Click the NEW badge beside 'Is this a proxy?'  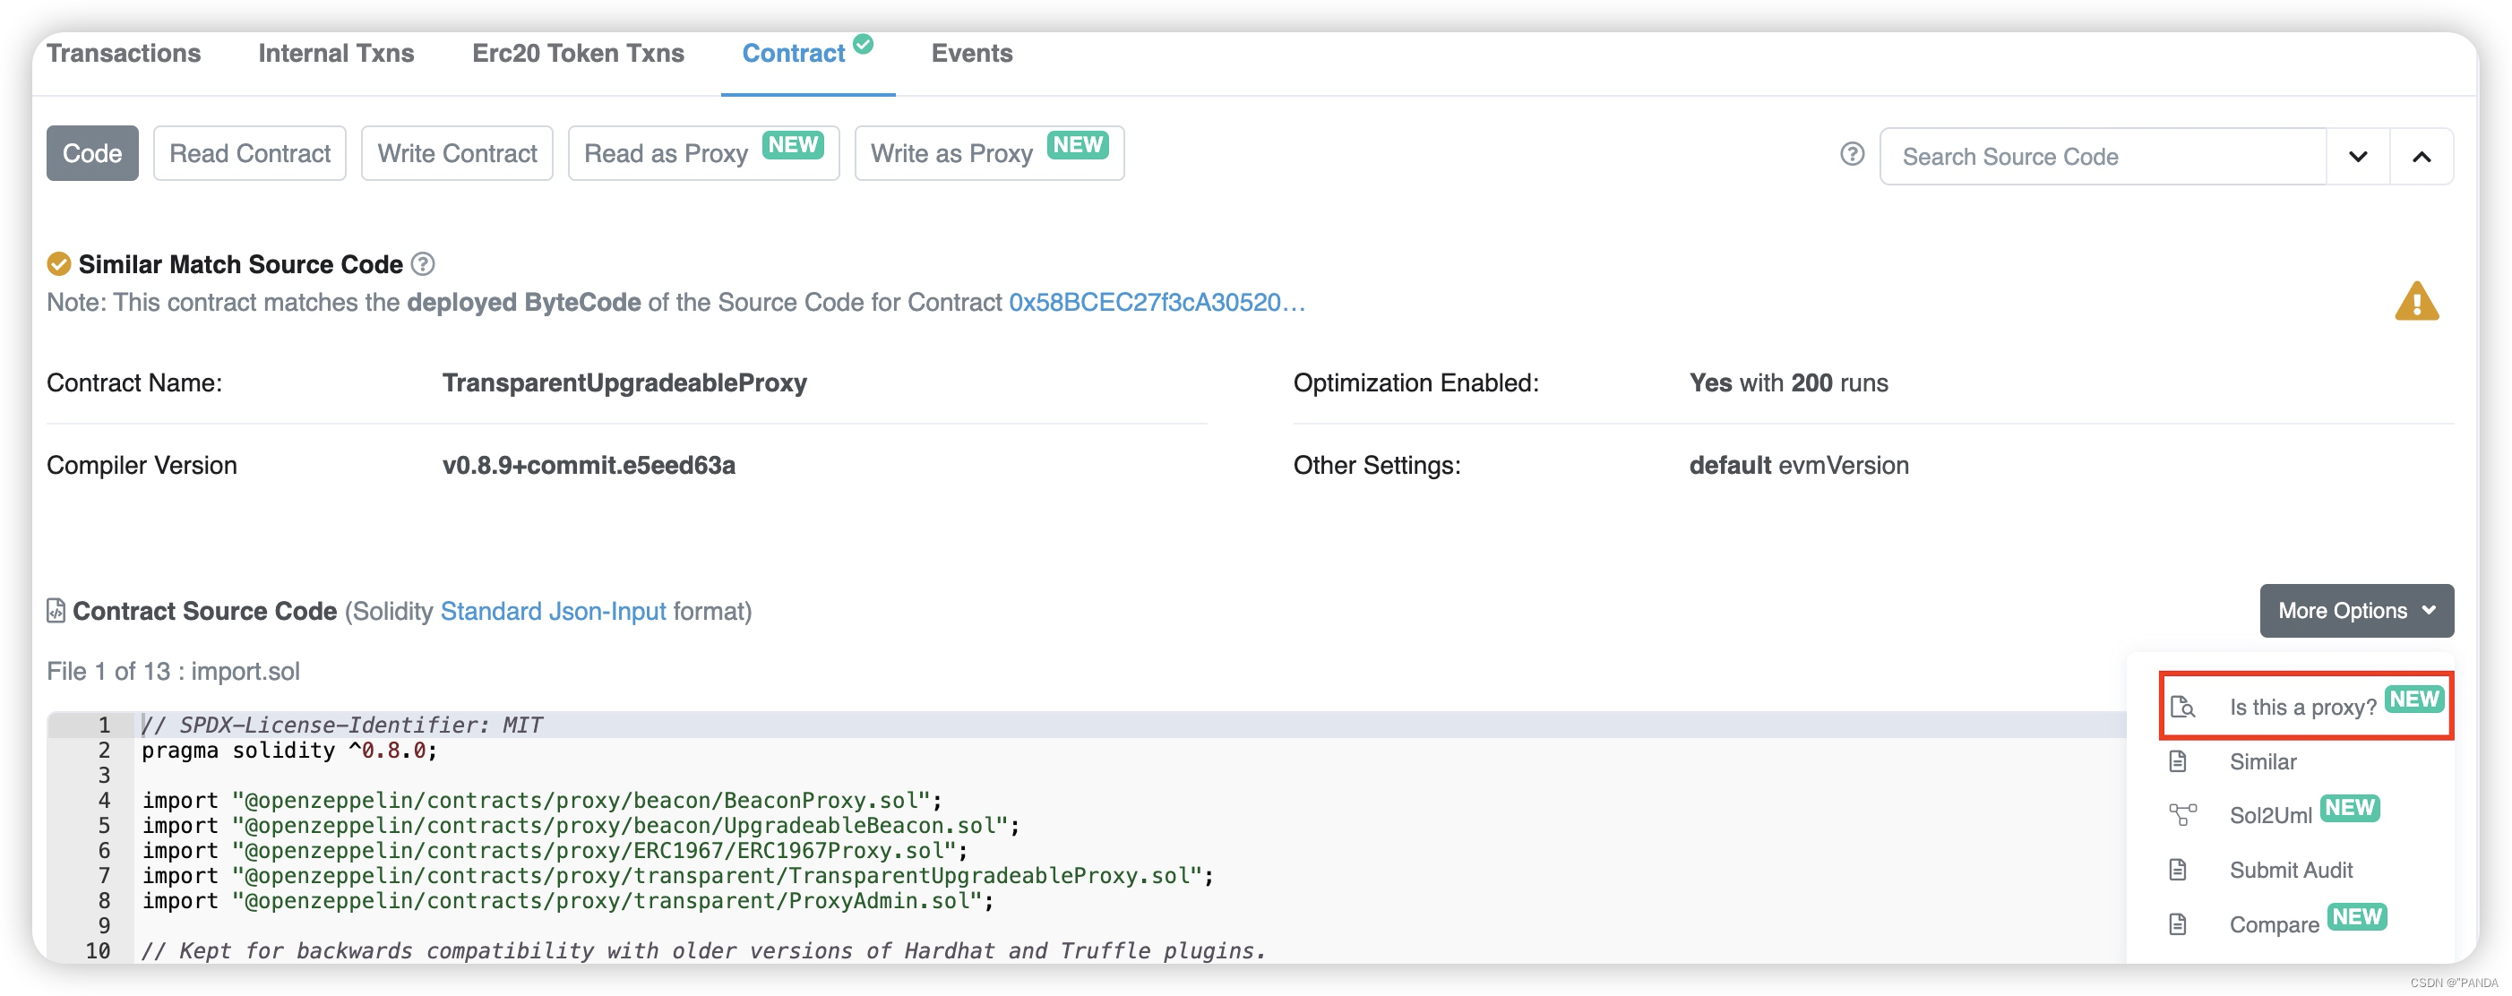pyautogui.click(x=2414, y=699)
